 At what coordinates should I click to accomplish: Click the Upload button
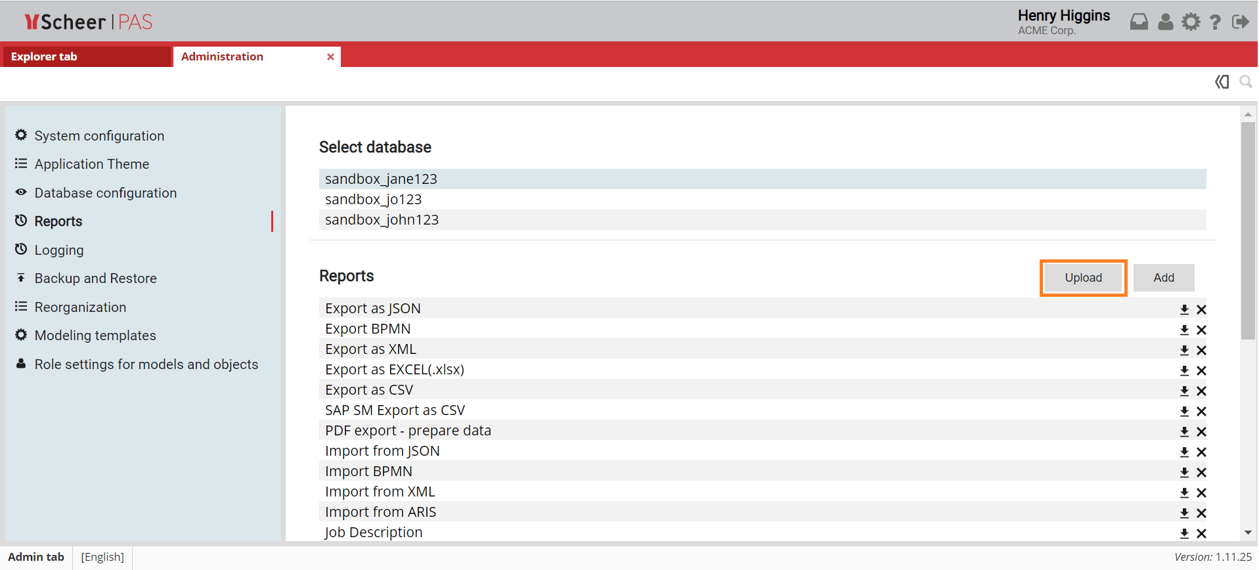click(1083, 278)
